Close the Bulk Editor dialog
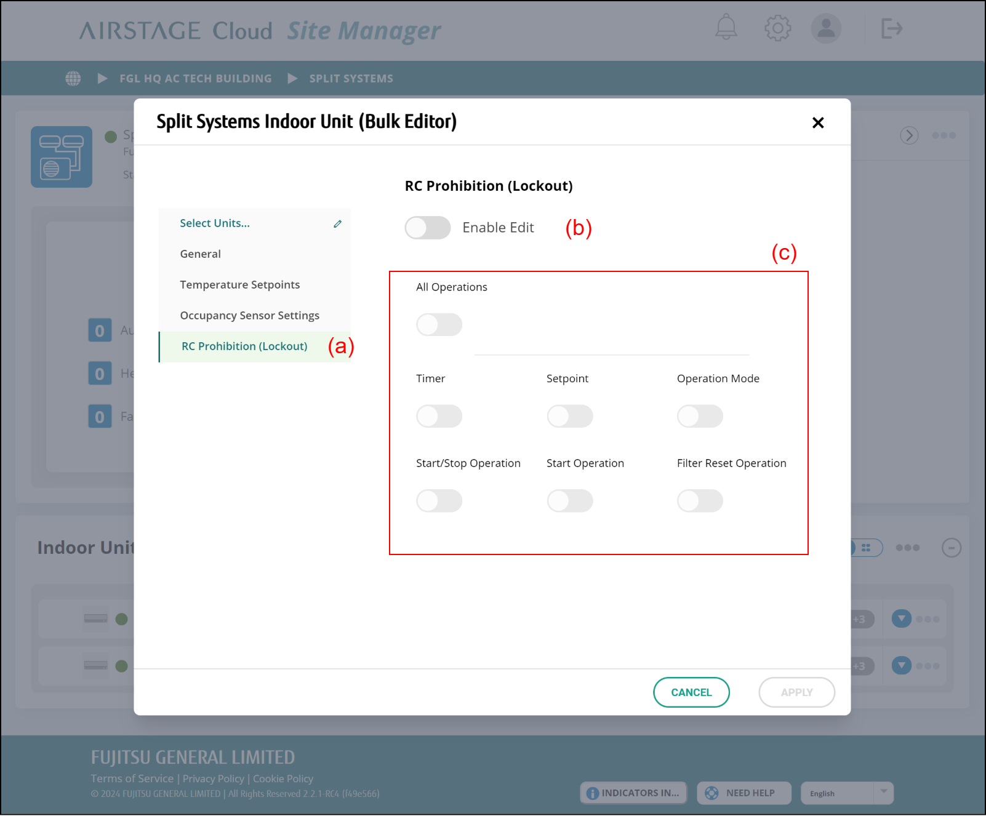Image resolution: width=986 pixels, height=816 pixels. (x=818, y=123)
